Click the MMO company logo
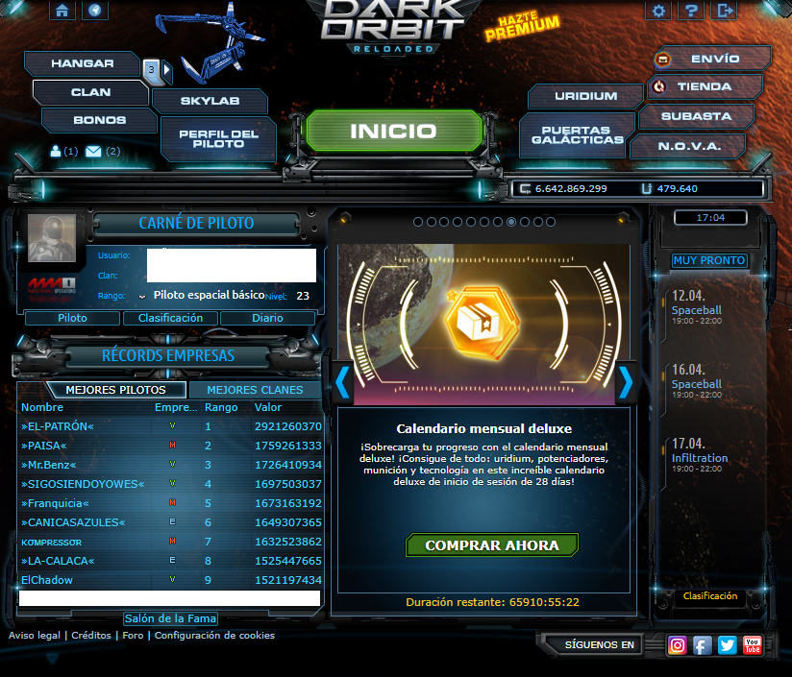 pos(52,285)
